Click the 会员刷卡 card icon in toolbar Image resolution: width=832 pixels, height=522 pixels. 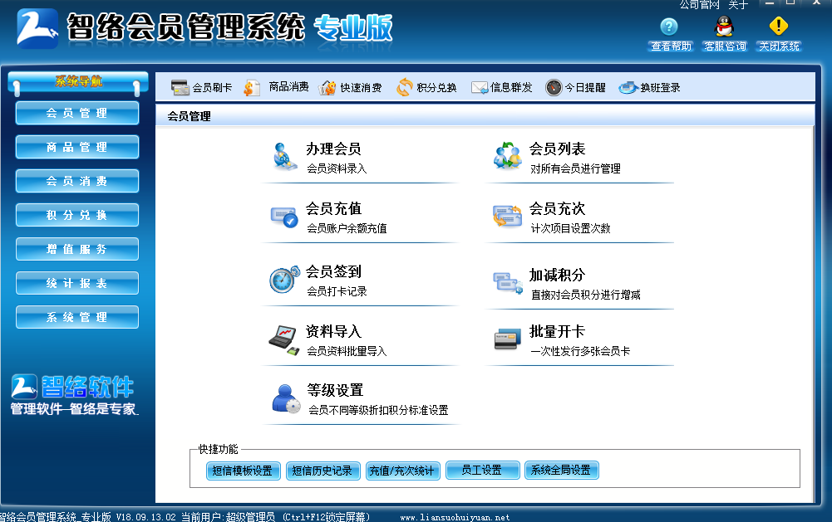click(x=180, y=87)
